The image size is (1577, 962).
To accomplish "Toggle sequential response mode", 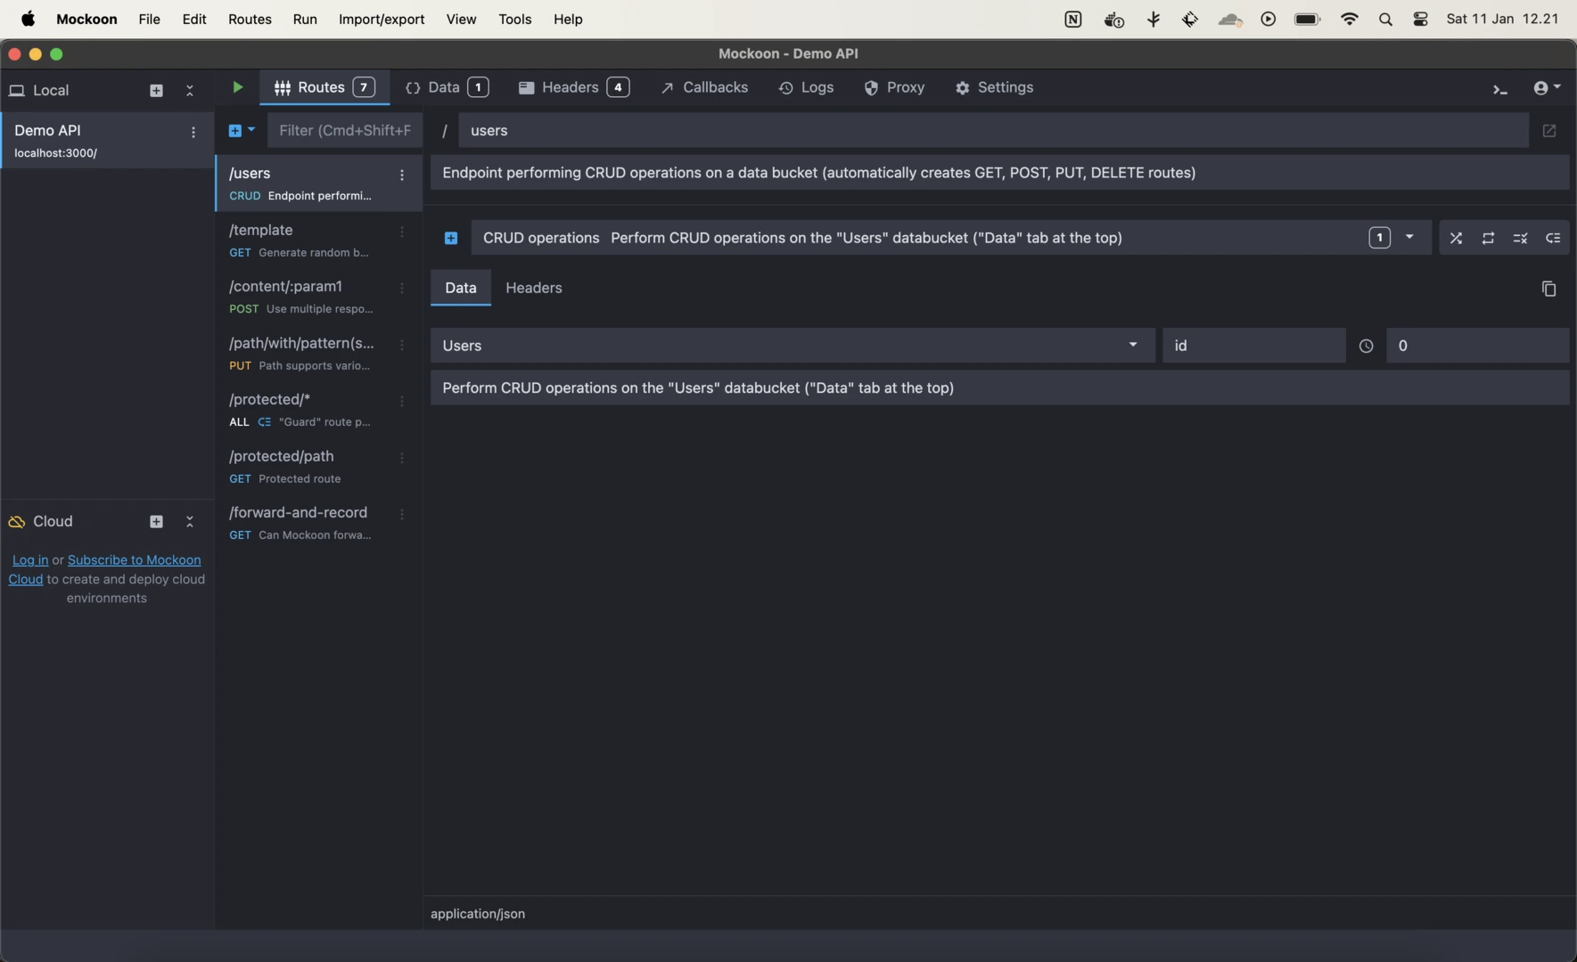I will [x=1488, y=238].
